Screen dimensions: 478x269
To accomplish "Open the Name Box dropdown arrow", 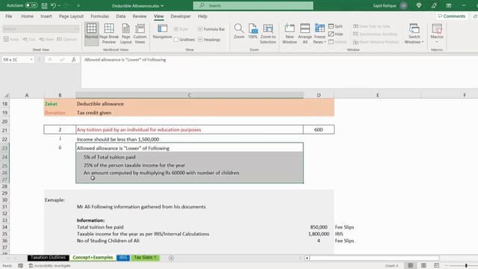I will 31,60.
